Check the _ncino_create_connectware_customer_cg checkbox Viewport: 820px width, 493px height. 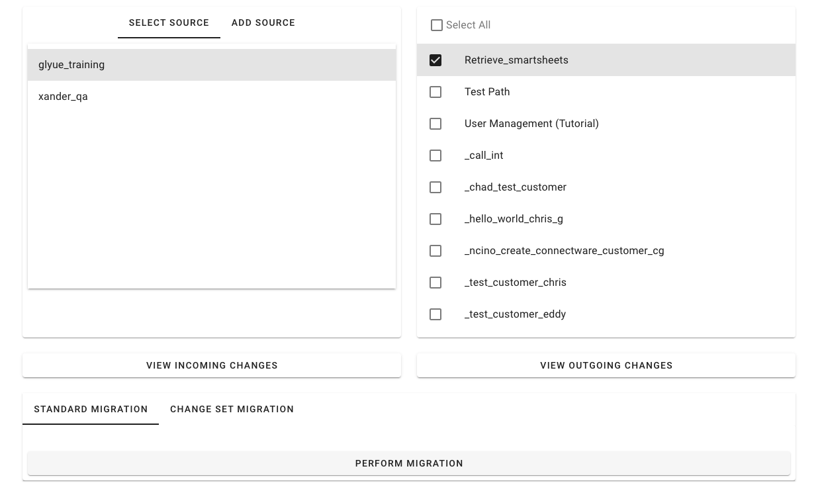[x=435, y=251]
